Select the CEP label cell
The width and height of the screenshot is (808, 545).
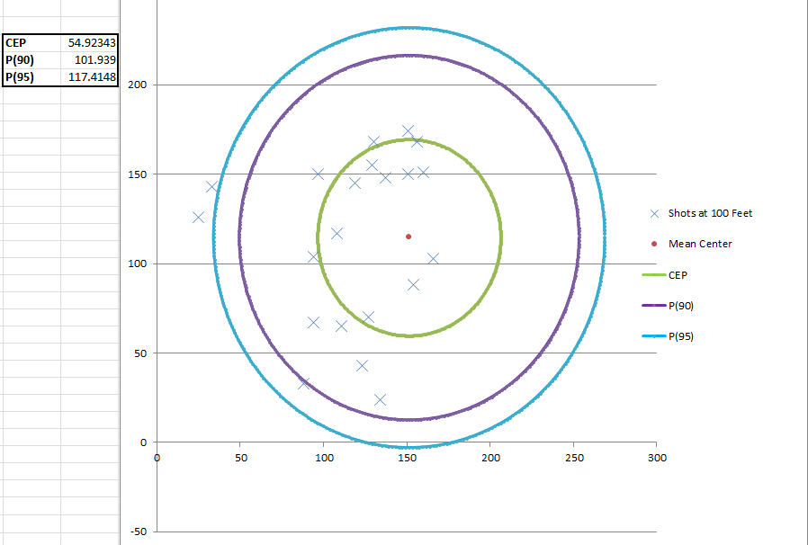[32, 43]
